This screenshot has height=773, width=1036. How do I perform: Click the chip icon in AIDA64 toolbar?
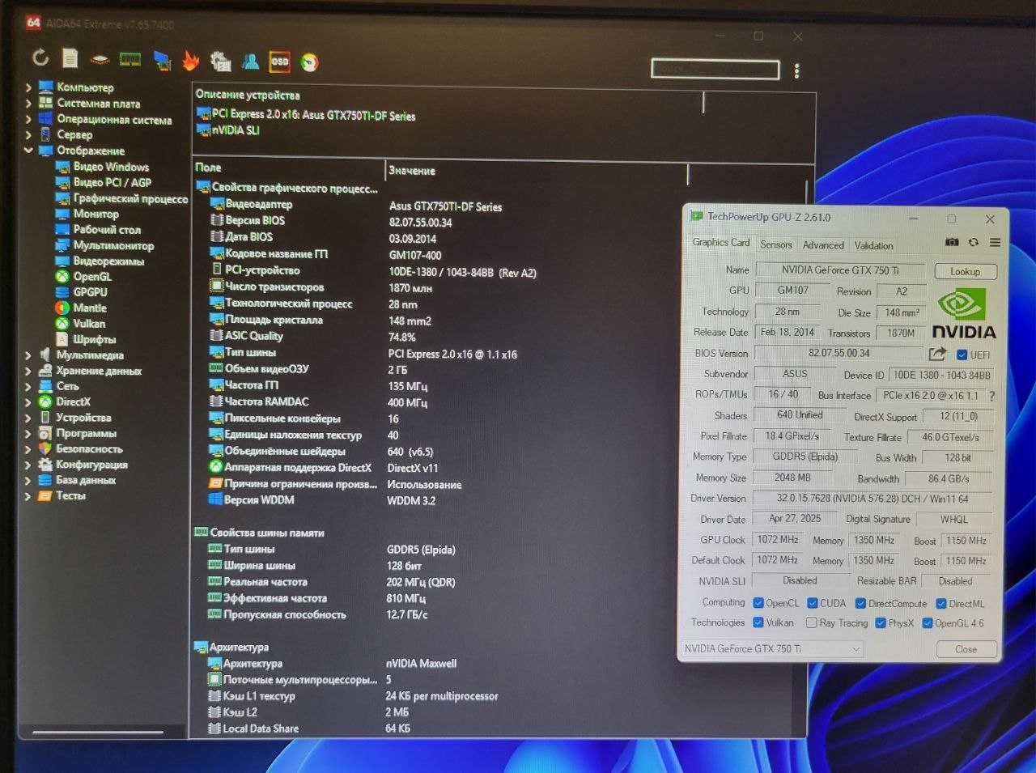(100, 59)
